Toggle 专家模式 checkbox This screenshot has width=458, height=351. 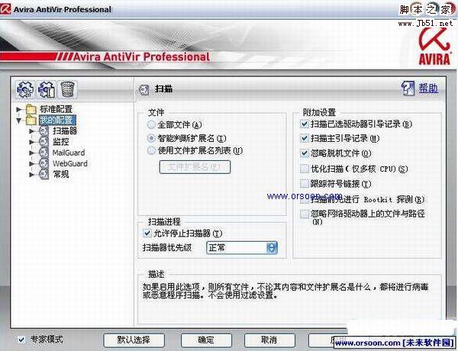(x=21, y=340)
